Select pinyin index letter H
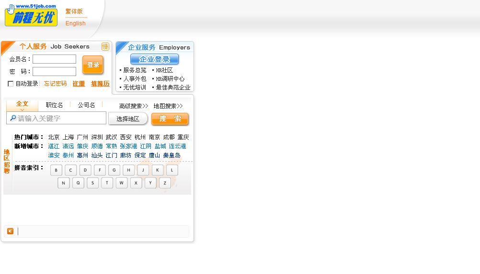Viewport: 480px width, 274px height. (128, 170)
